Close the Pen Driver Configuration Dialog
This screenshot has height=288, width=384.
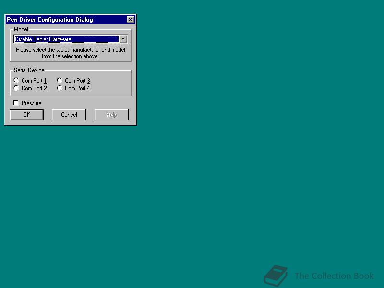pos(131,20)
